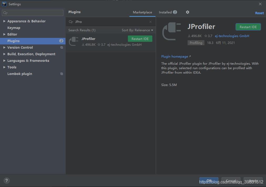Open the help question mark button
Screen dimensions: 266x187
[7, 181]
